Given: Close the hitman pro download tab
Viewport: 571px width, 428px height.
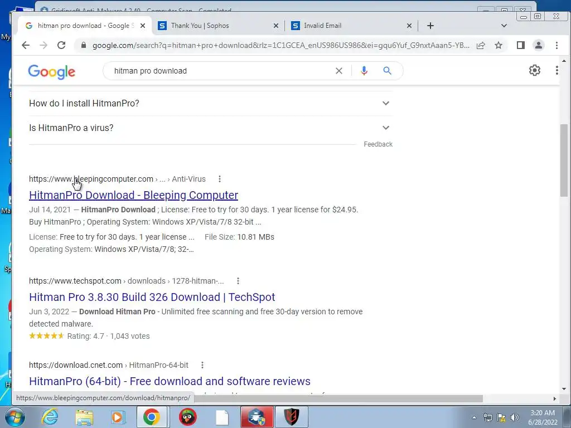Looking at the screenshot, I should 143,26.
